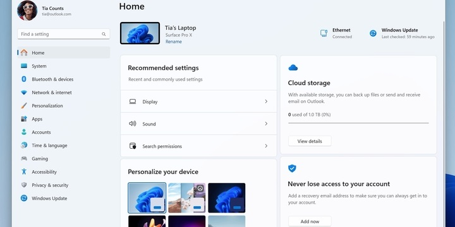Image resolution: width=455 pixels, height=227 pixels.
Task: Click the Rename link
Action: pyautogui.click(x=174, y=42)
